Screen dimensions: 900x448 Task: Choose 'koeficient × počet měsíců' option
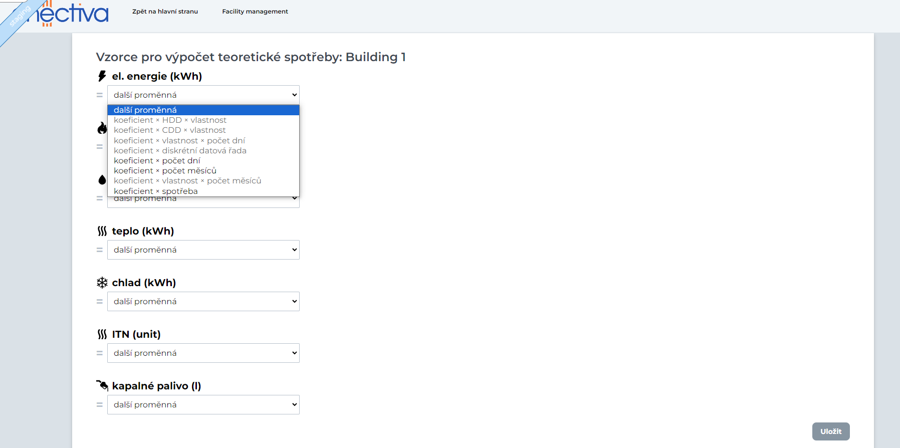click(x=165, y=171)
